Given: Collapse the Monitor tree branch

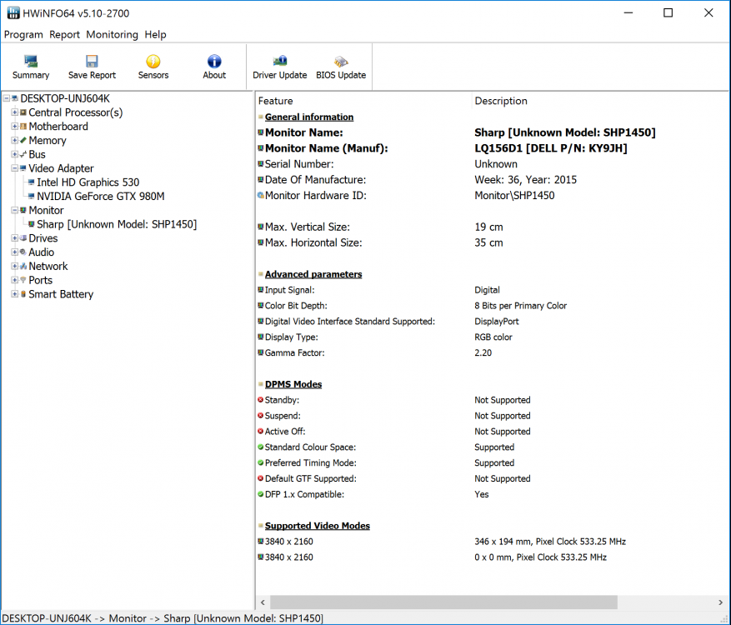Looking at the screenshot, I should 14,211.
